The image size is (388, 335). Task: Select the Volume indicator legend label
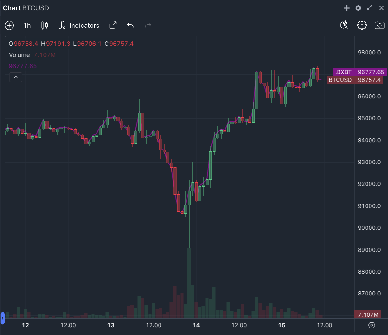pyautogui.click(x=19, y=55)
